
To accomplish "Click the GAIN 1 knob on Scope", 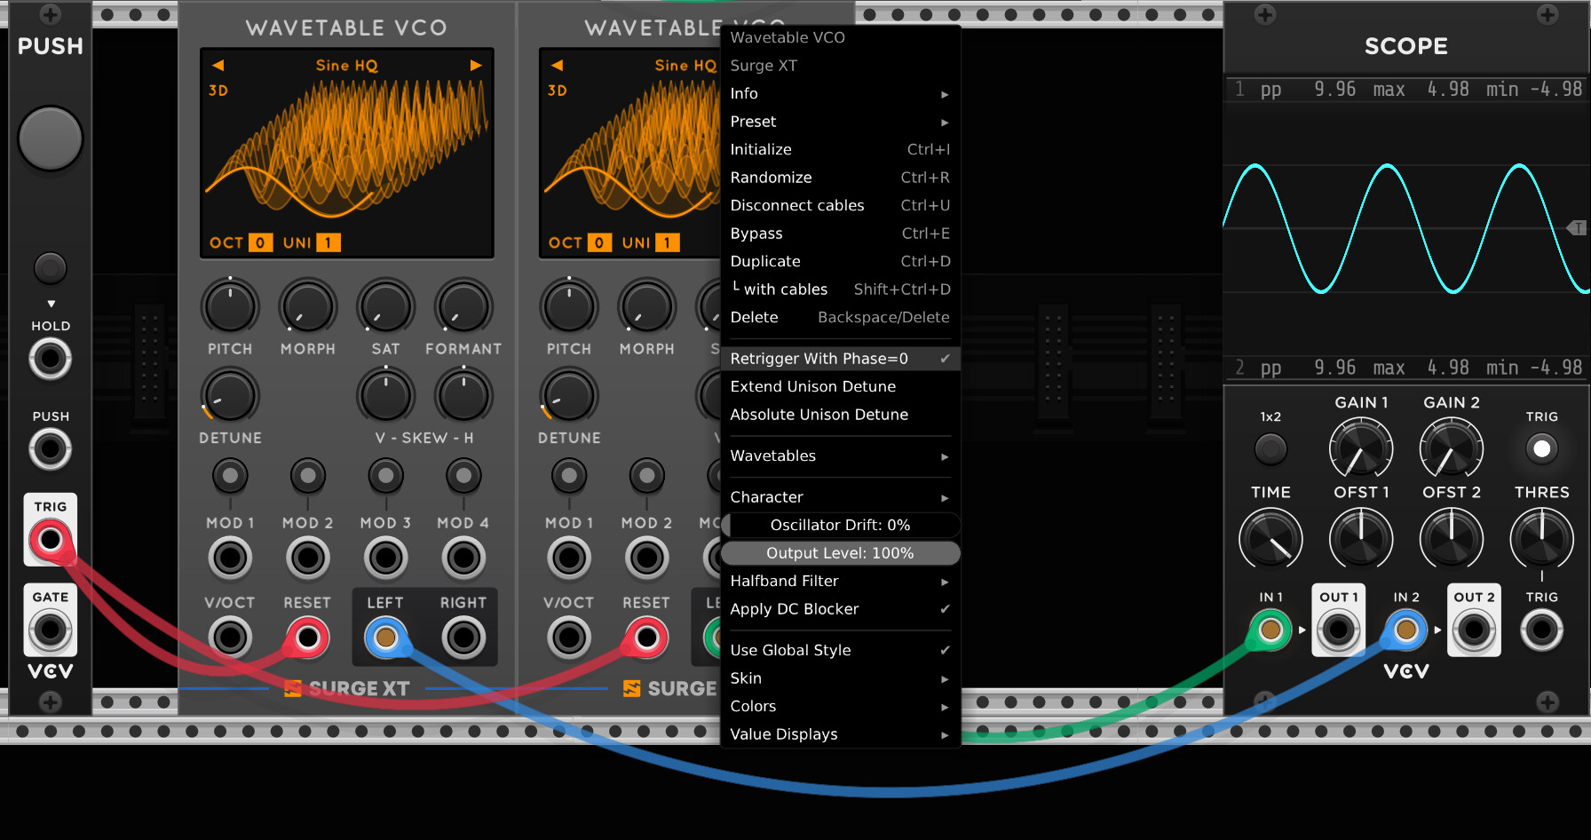I will coord(1361,448).
